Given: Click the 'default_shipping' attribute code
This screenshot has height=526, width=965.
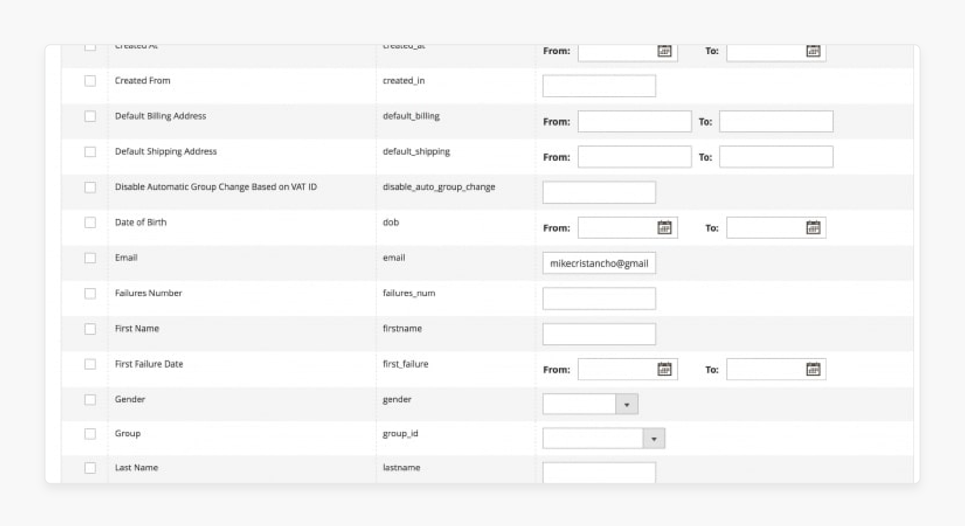Looking at the screenshot, I should click(416, 151).
